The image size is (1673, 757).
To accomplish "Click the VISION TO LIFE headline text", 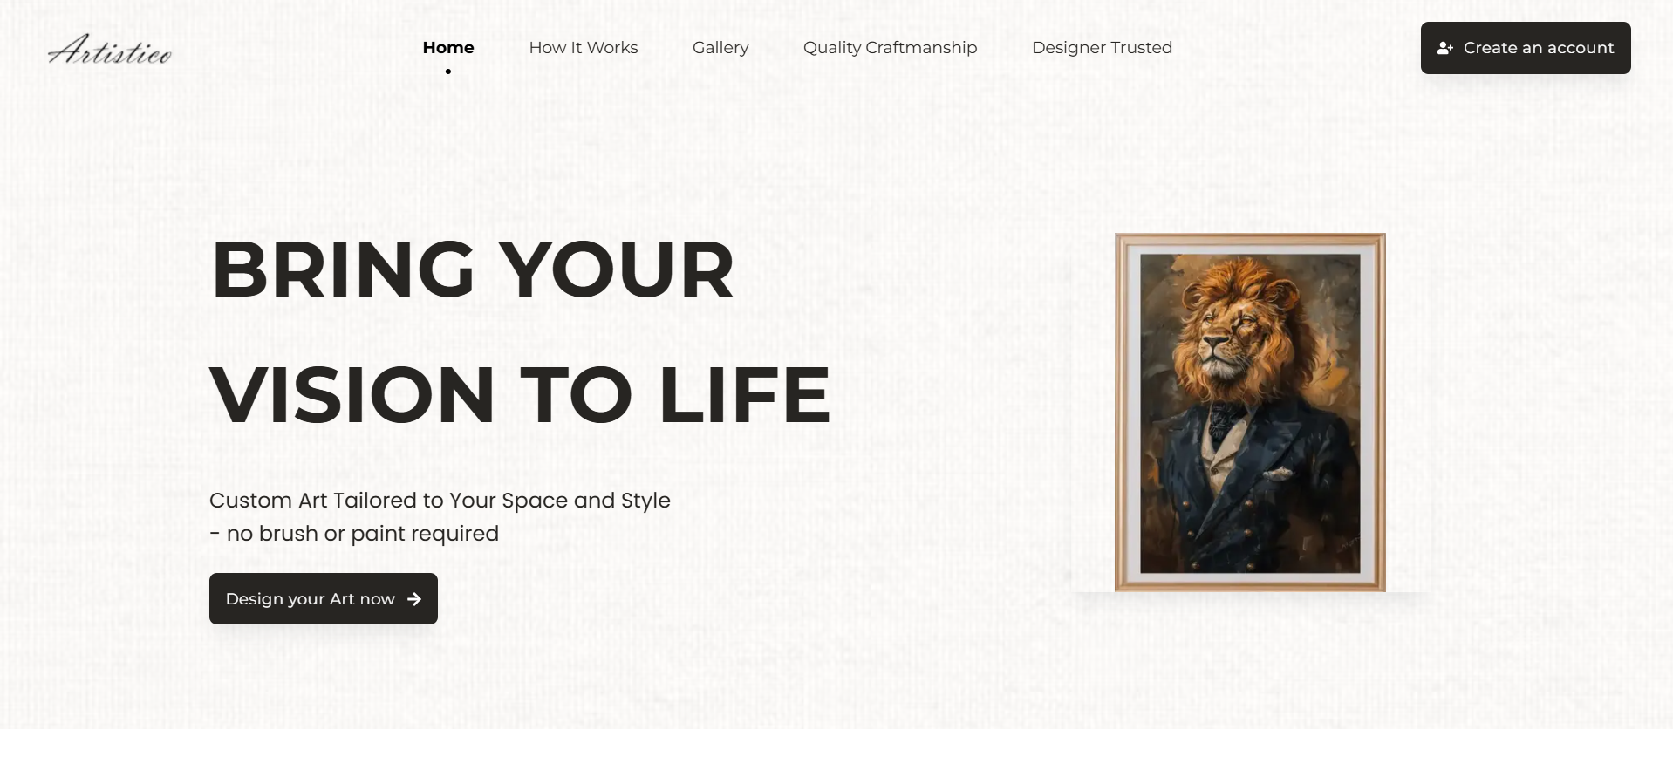I will 520,395.
